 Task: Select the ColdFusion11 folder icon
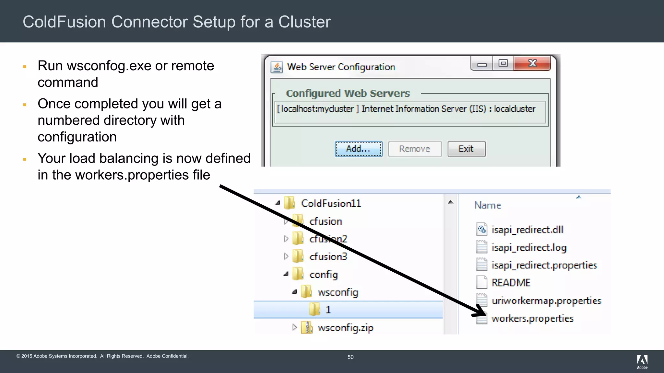290,203
